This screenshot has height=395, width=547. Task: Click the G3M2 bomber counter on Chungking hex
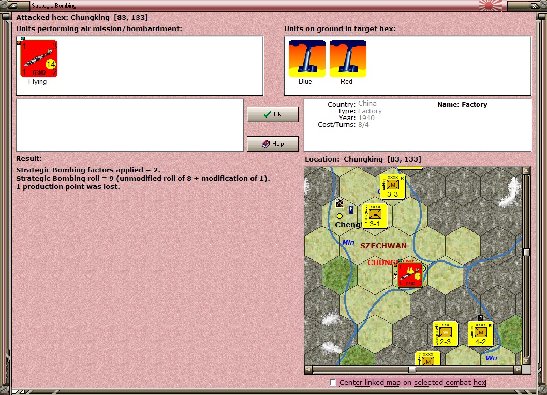pyautogui.click(x=410, y=275)
